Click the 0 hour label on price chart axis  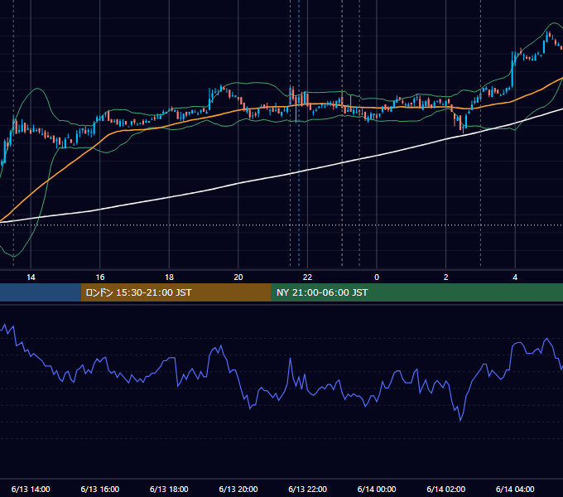[377, 277]
